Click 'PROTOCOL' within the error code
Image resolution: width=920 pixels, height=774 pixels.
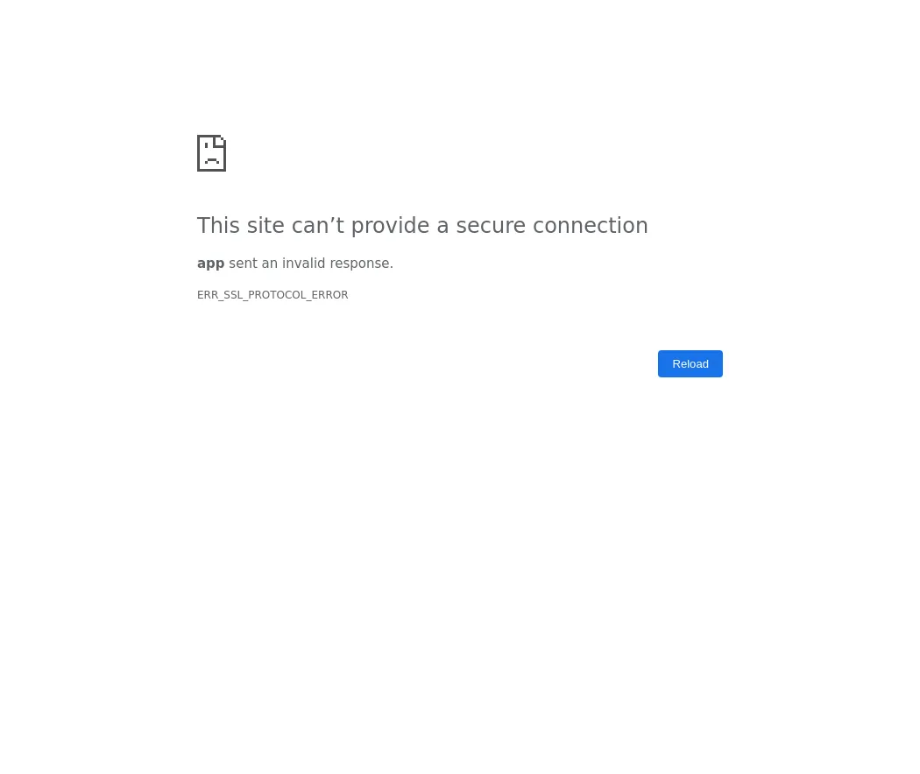[x=276, y=295]
